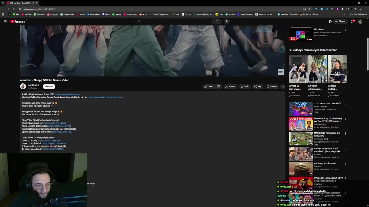
Task: Open the YouTube guide hamburger menu
Action: (5, 21)
